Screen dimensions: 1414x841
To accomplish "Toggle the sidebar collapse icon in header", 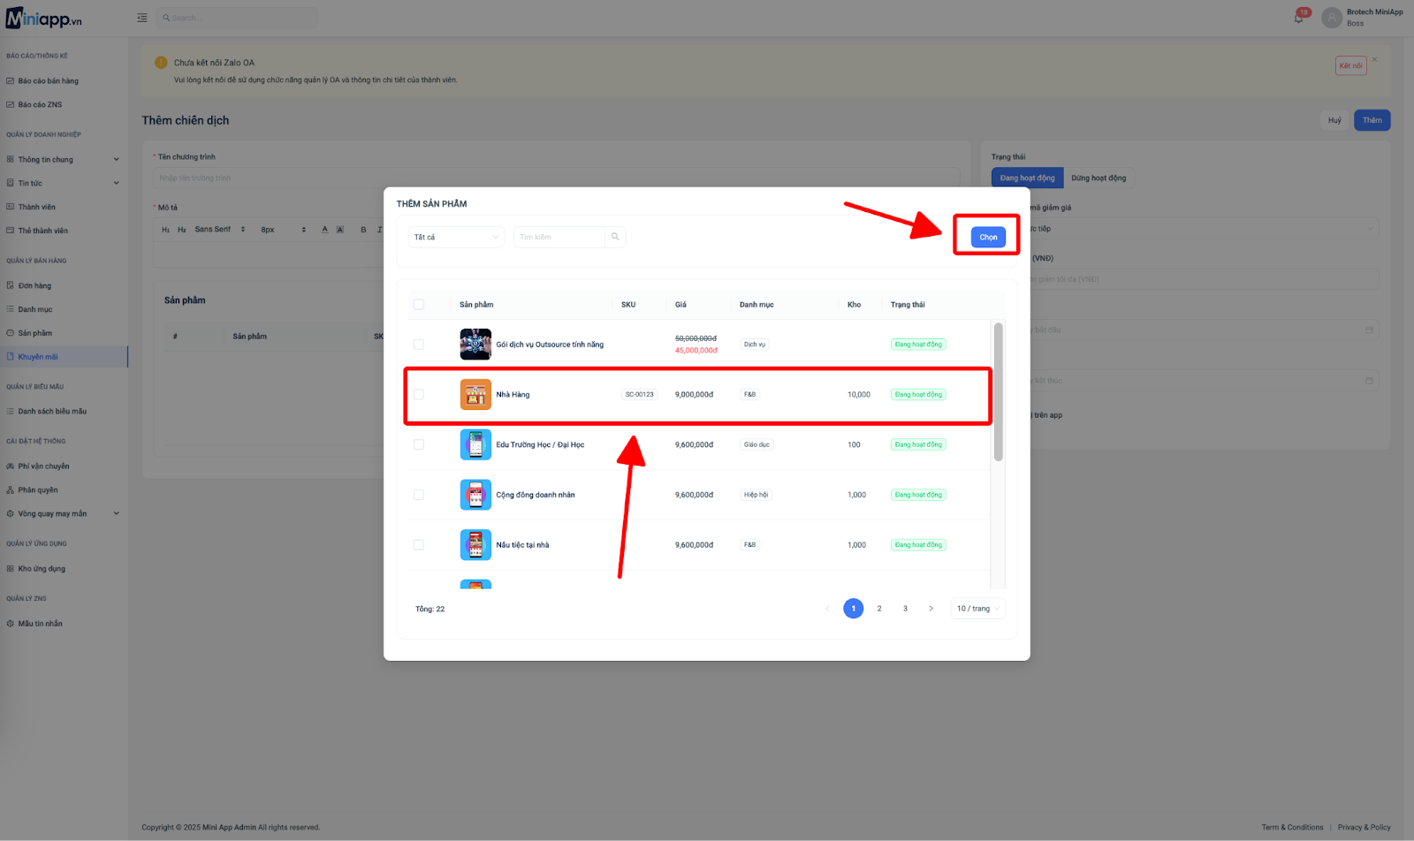I will tap(142, 18).
